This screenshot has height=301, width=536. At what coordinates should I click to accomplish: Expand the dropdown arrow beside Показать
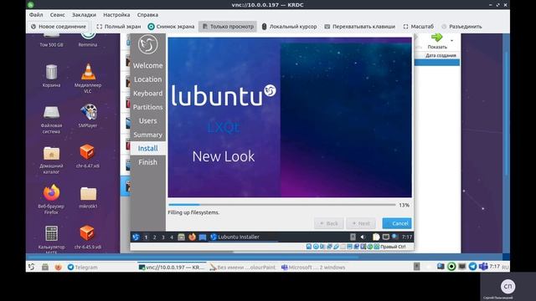click(452, 41)
